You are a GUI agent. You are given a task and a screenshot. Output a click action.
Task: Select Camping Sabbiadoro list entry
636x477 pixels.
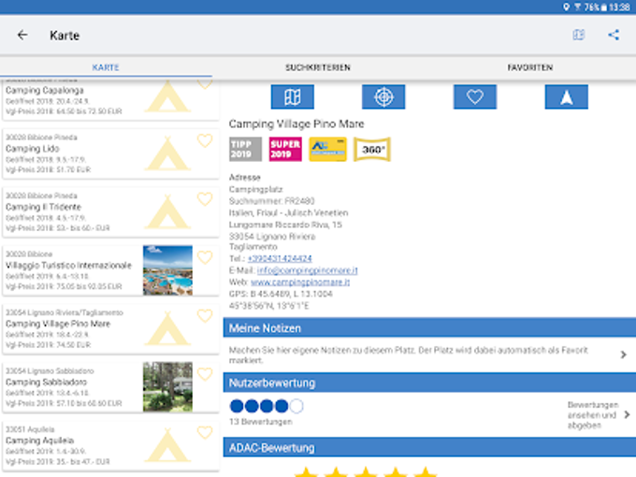110,387
